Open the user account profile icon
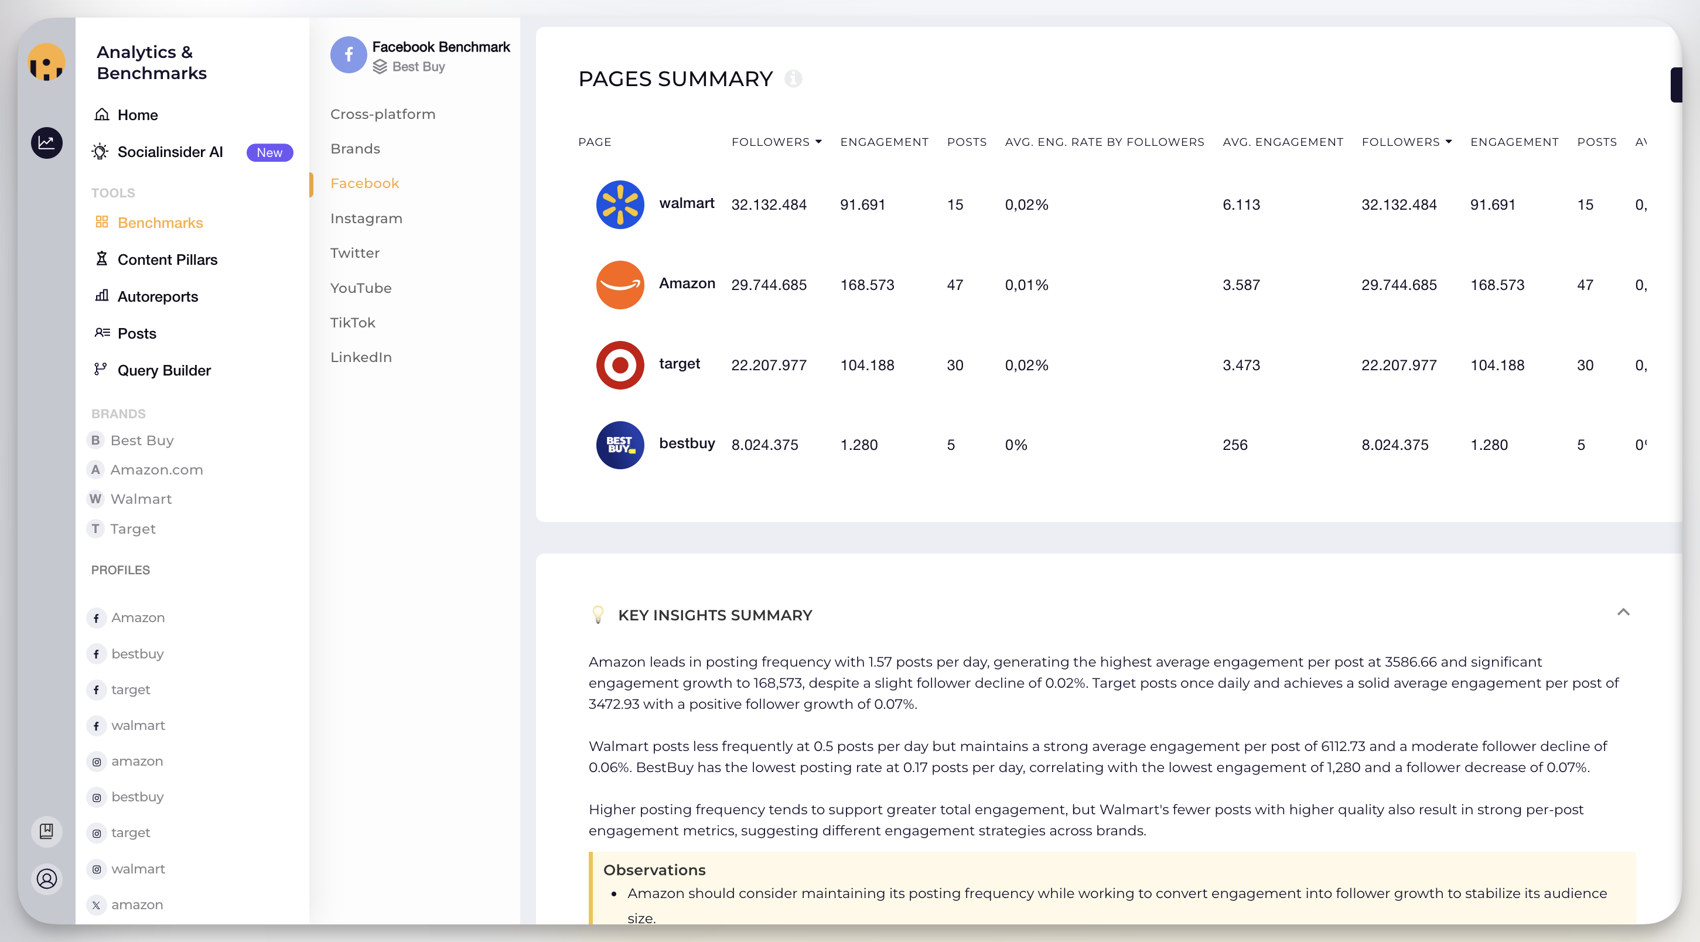The width and height of the screenshot is (1700, 942). click(46, 879)
